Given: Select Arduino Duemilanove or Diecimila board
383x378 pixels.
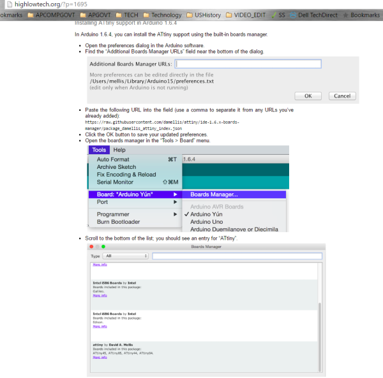Looking at the screenshot, I should pos(234,229).
